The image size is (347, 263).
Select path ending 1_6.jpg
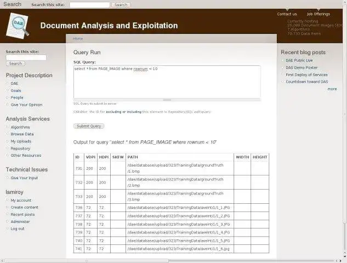tap(178, 249)
